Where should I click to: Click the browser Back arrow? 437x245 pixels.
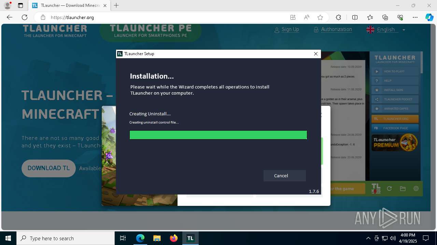coord(10,17)
